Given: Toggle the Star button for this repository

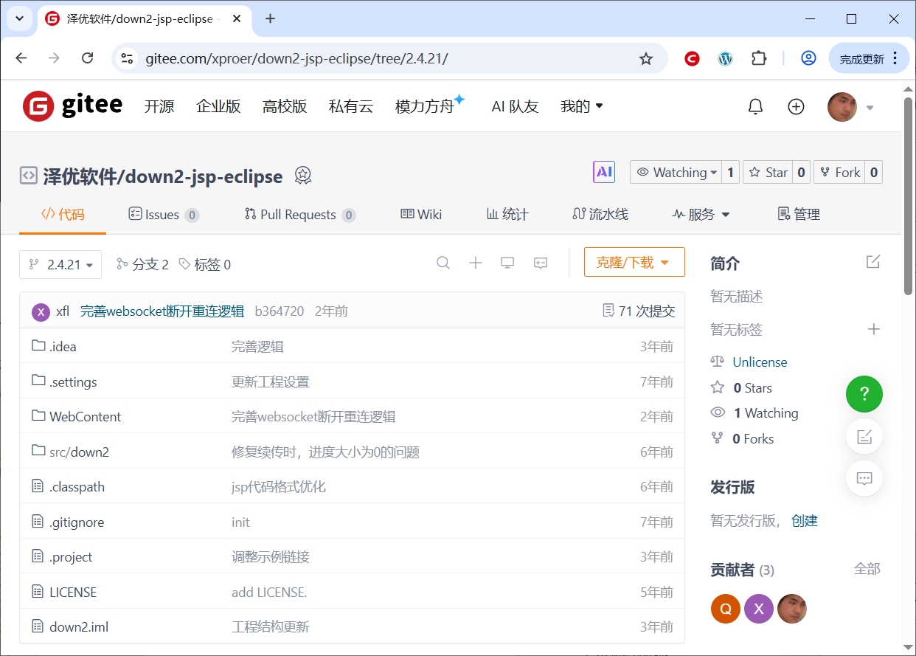Looking at the screenshot, I should point(768,173).
